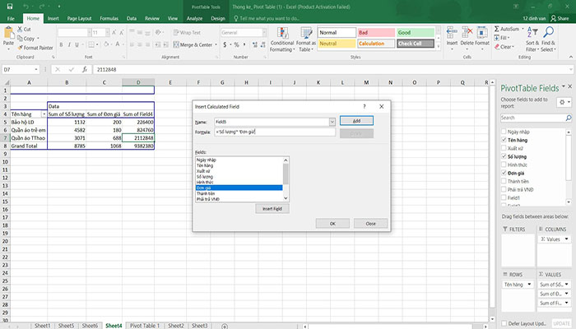The image size is (576, 329).
Task: Click the Format Painter brush icon
Action: 21,48
